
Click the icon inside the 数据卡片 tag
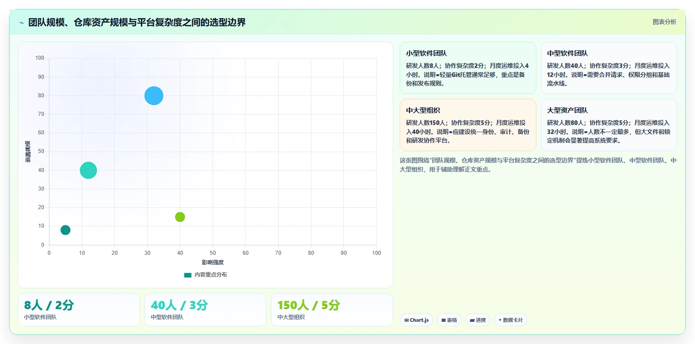500,320
